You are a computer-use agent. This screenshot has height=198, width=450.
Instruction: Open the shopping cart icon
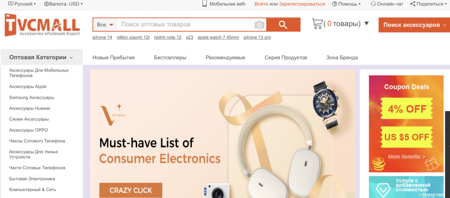click(x=317, y=24)
